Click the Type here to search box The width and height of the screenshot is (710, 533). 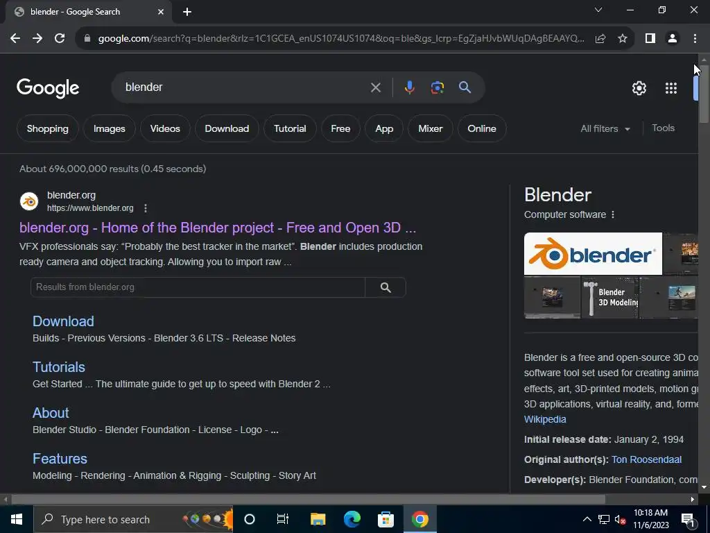coord(133,519)
